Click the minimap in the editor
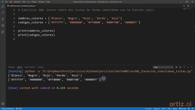The image size is (195, 110). 187,9
